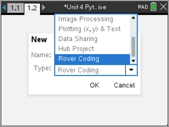
Task: Go to previous page with left arrow
Action: click(x=4, y=8)
